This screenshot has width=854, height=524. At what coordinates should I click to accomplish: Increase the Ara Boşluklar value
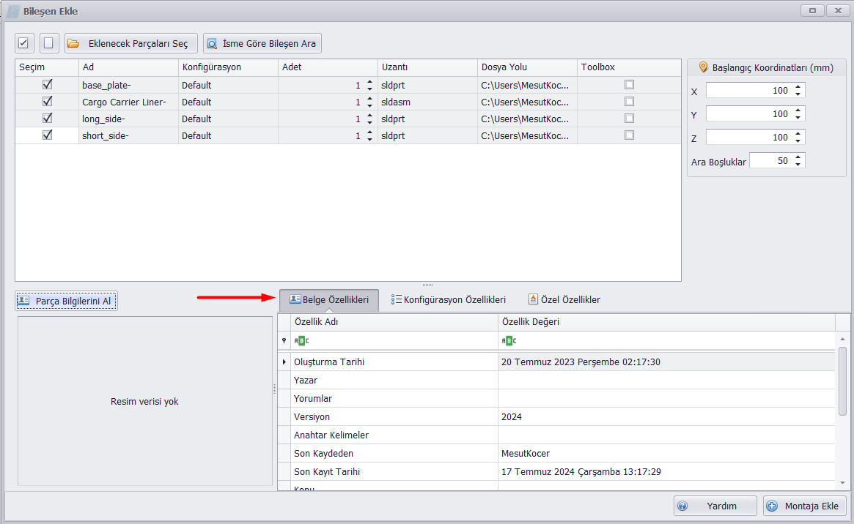pos(798,157)
